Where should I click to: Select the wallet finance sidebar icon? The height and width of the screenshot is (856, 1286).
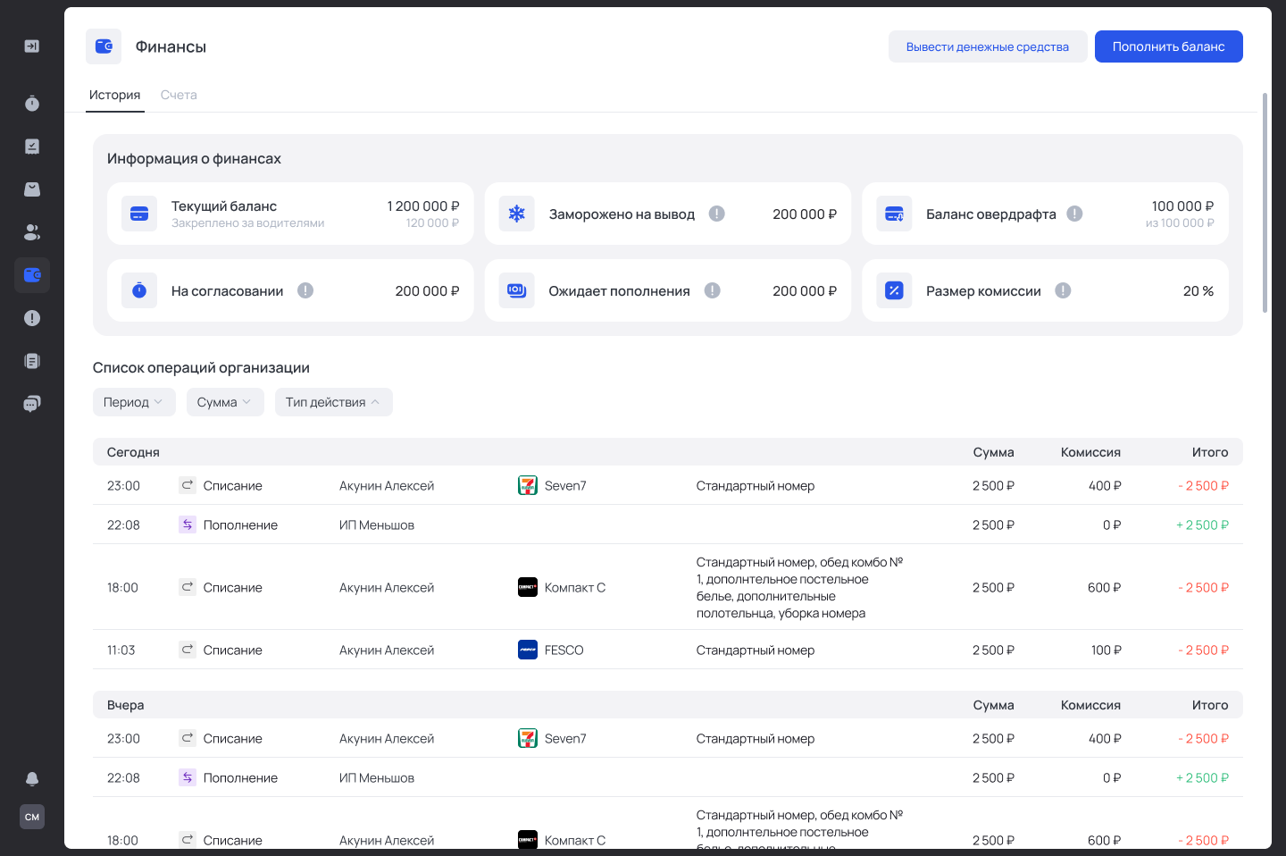[x=32, y=275]
